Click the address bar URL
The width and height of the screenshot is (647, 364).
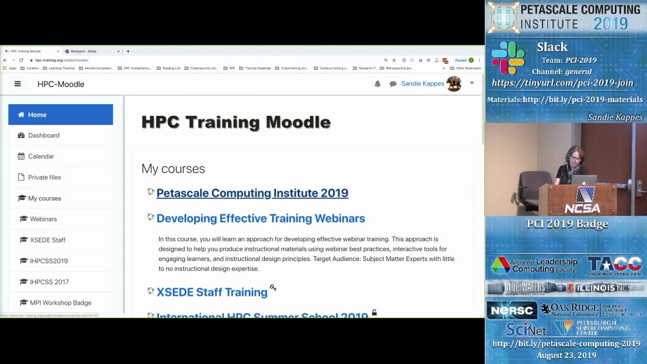(62, 60)
